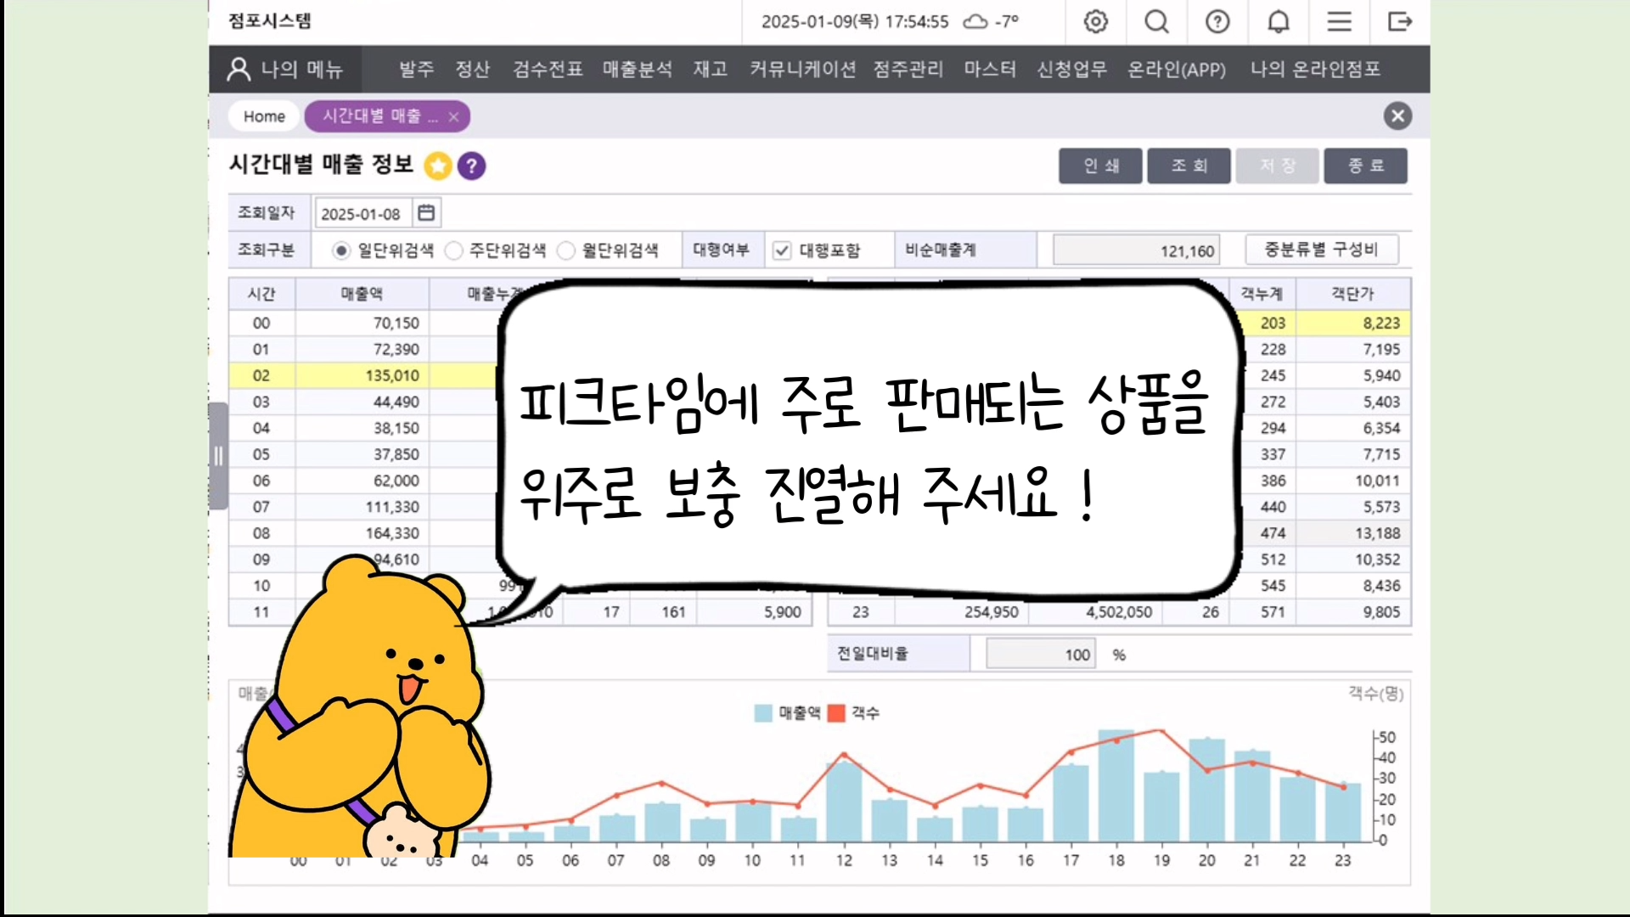Open the notifications bell icon
Viewport: 1630px width, 917px height.
point(1279,21)
